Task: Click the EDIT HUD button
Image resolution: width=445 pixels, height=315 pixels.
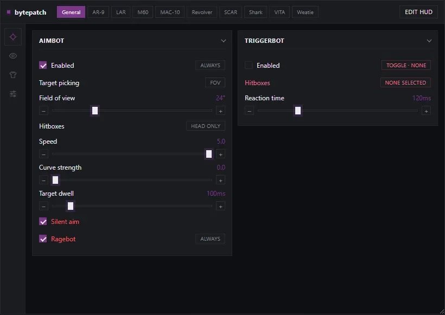Action: click(x=418, y=12)
